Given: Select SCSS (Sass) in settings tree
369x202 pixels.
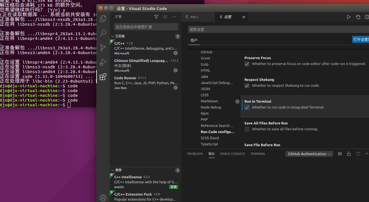Looking at the screenshot, I should pyautogui.click(x=210, y=138).
